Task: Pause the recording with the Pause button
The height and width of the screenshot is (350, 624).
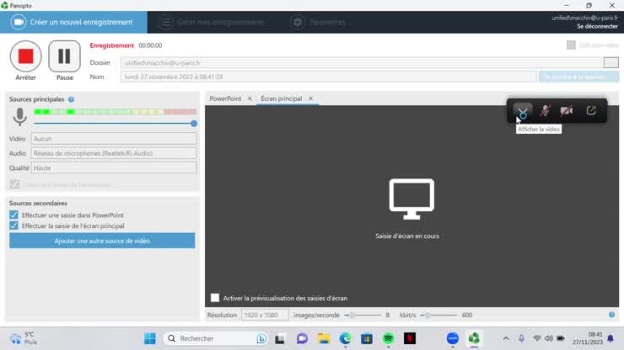Action: click(x=64, y=56)
